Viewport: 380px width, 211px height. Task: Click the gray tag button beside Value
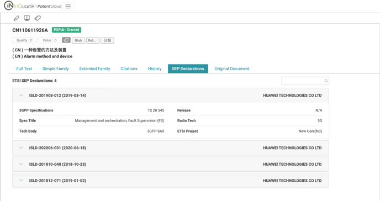click(x=66, y=40)
